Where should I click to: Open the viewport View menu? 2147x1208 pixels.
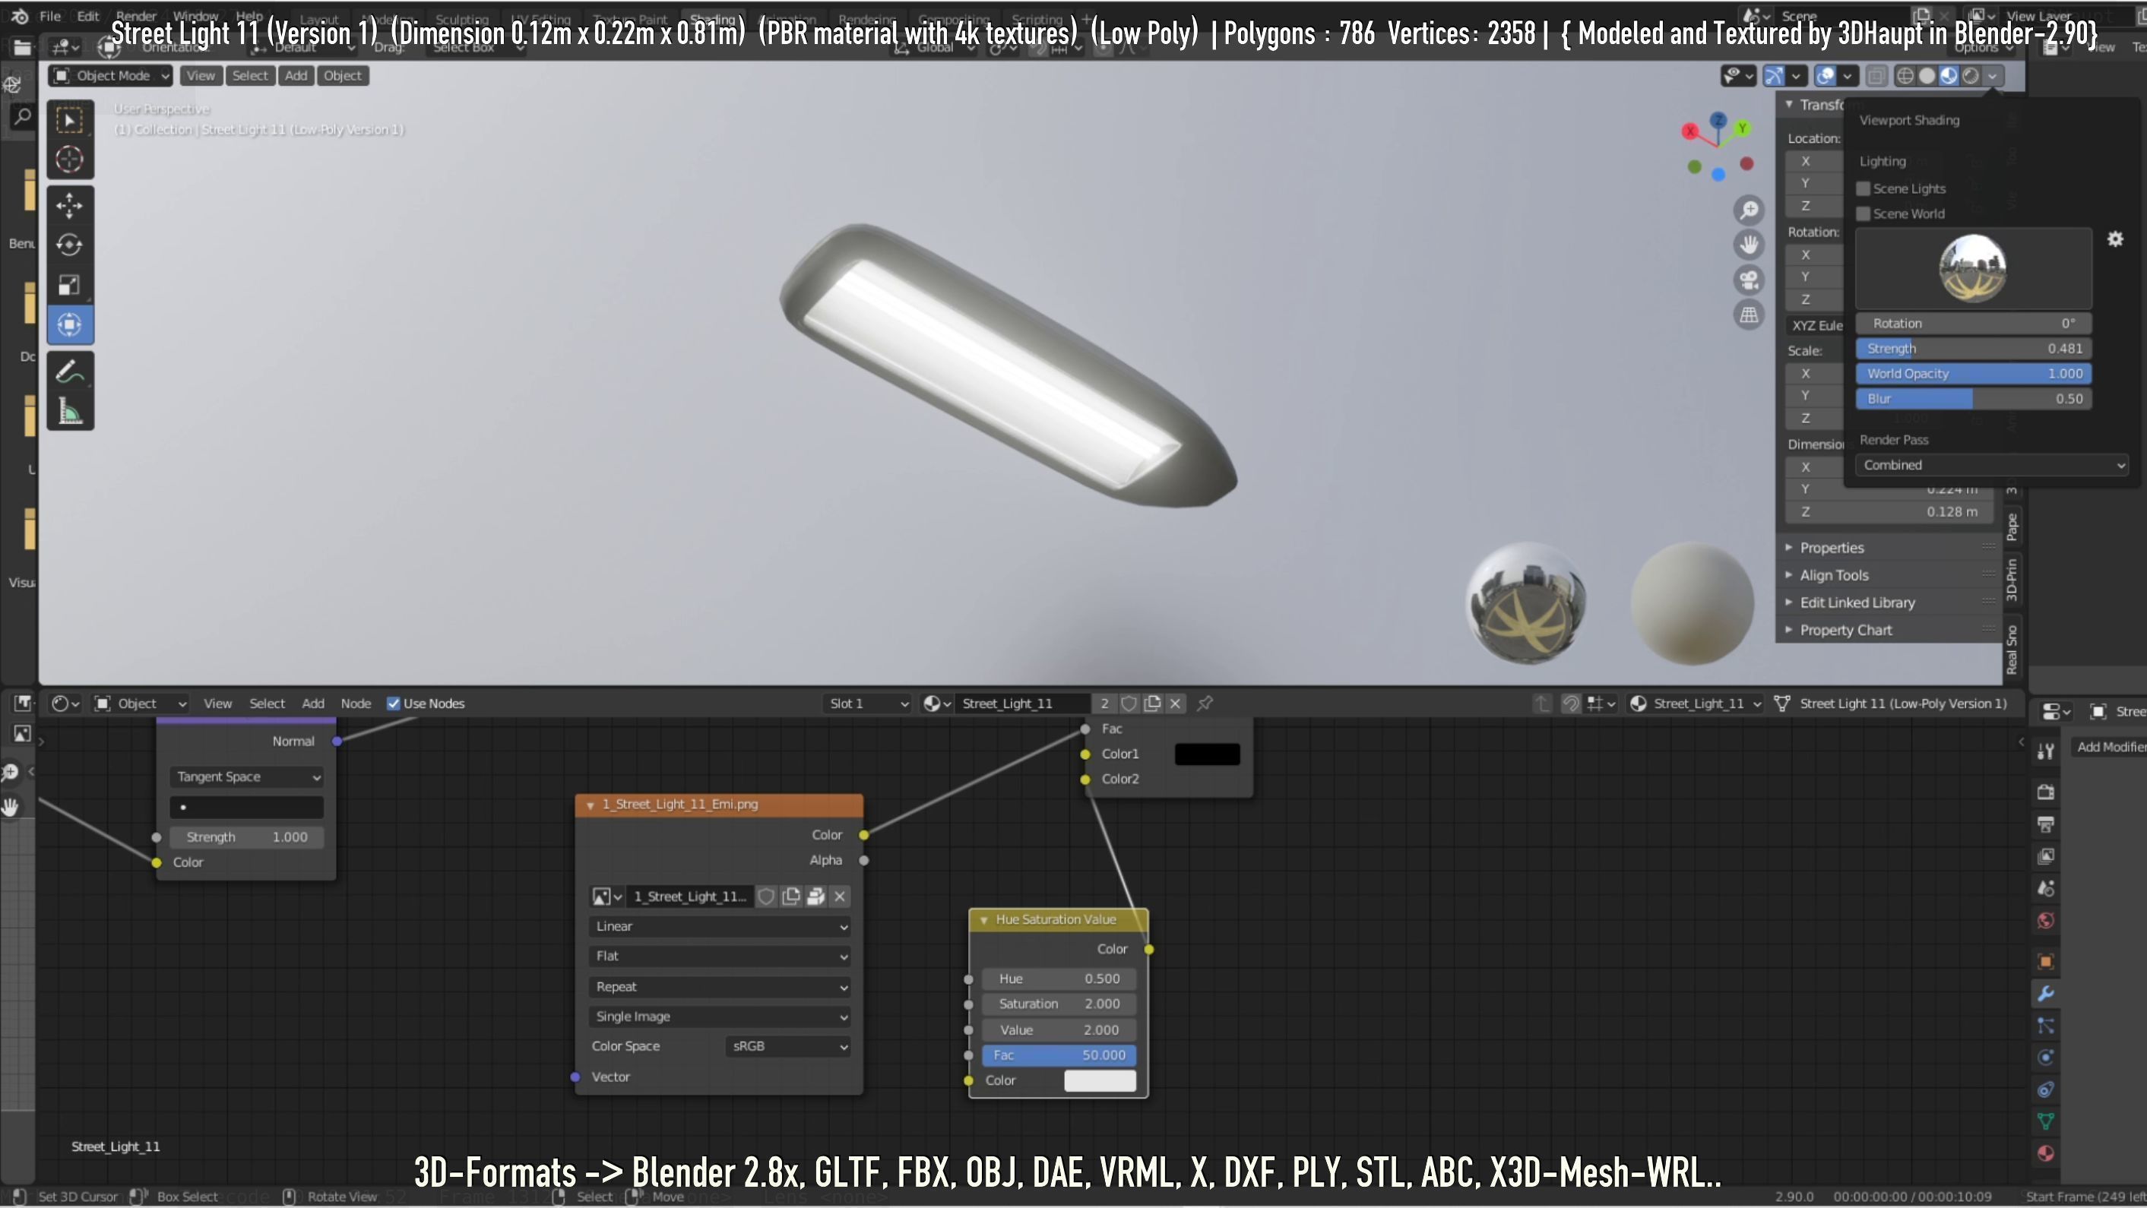[x=200, y=76]
